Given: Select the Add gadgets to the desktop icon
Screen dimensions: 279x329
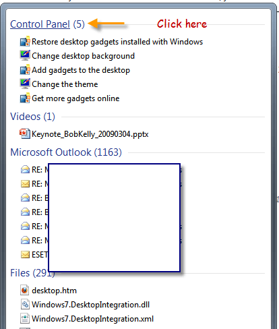Looking at the screenshot, I should 25,70.
